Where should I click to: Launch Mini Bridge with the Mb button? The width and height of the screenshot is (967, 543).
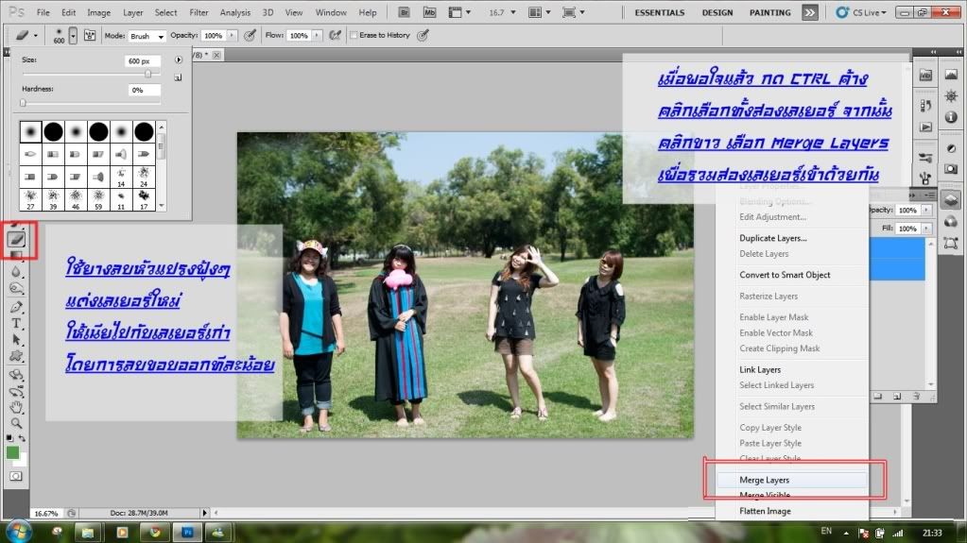[x=429, y=12]
